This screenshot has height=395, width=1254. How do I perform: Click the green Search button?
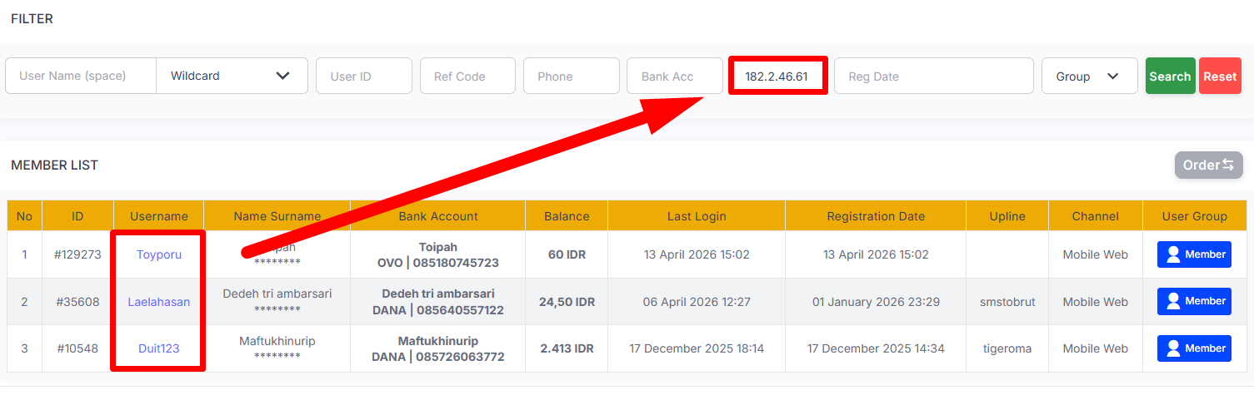pos(1170,76)
